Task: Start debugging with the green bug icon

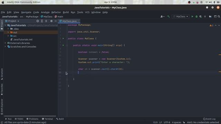Action: pyautogui.click(x=196, y=17)
